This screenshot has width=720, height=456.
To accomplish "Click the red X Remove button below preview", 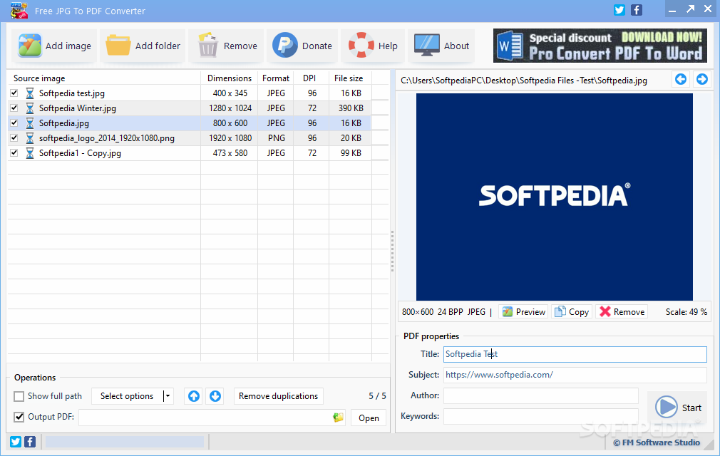I will click(622, 312).
